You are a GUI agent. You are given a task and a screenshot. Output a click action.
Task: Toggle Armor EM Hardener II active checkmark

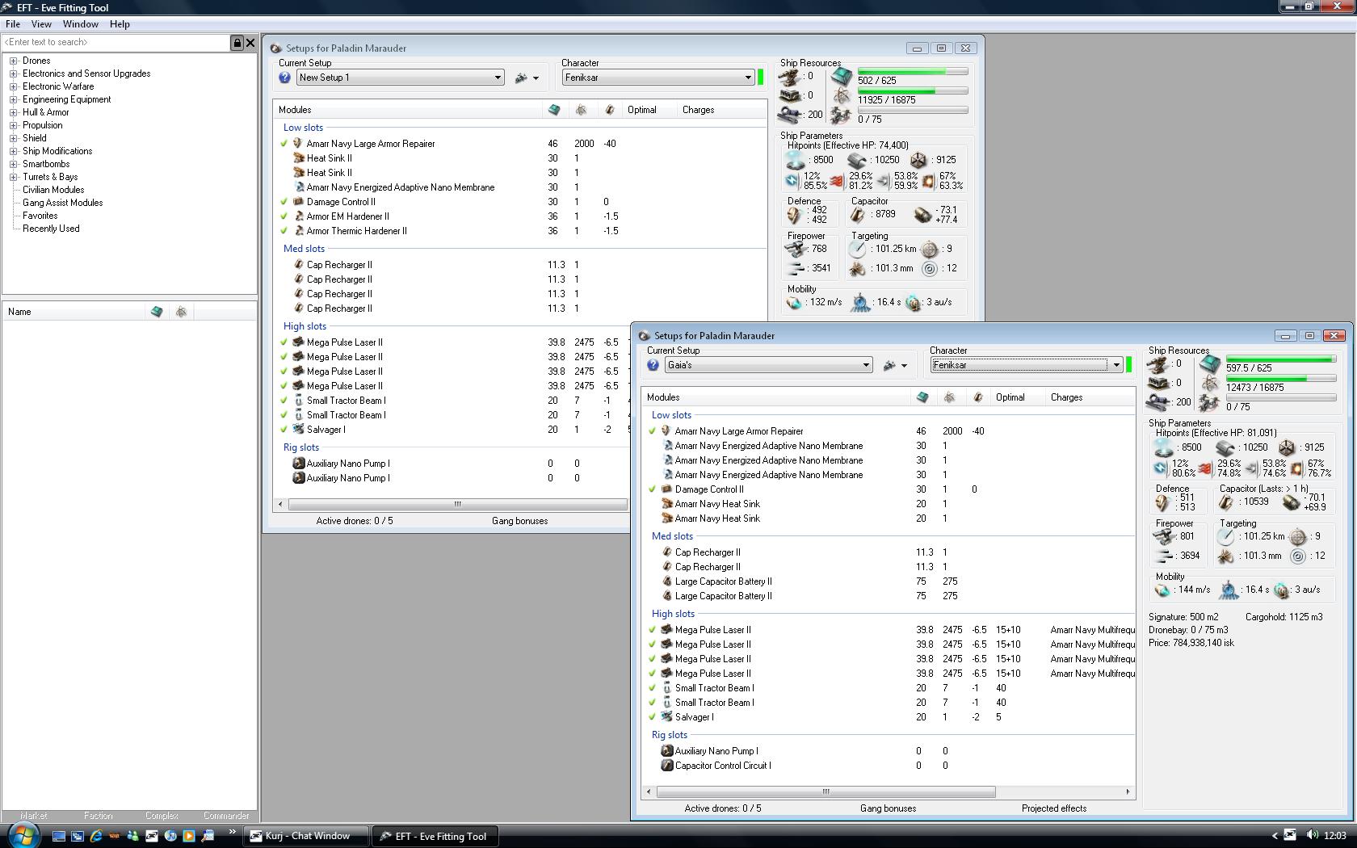coord(284,216)
